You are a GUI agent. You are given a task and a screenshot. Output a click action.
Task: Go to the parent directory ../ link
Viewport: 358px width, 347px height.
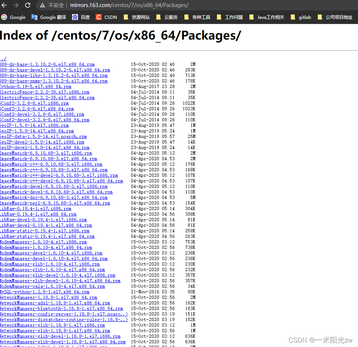(x=3, y=59)
